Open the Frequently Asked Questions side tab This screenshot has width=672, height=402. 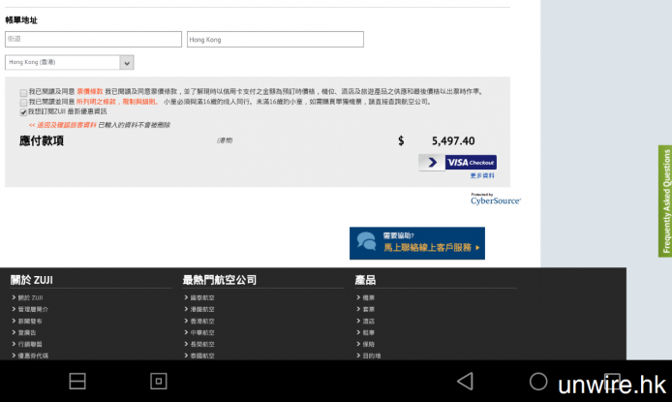665,201
